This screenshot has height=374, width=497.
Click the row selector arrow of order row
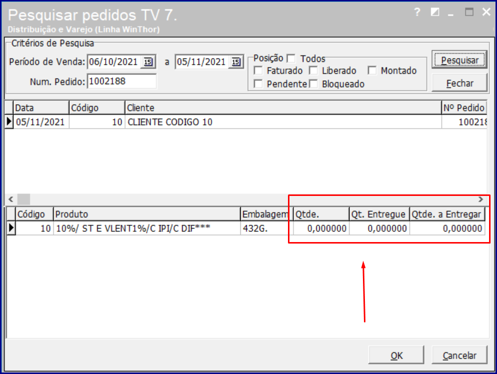click(x=9, y=122)
